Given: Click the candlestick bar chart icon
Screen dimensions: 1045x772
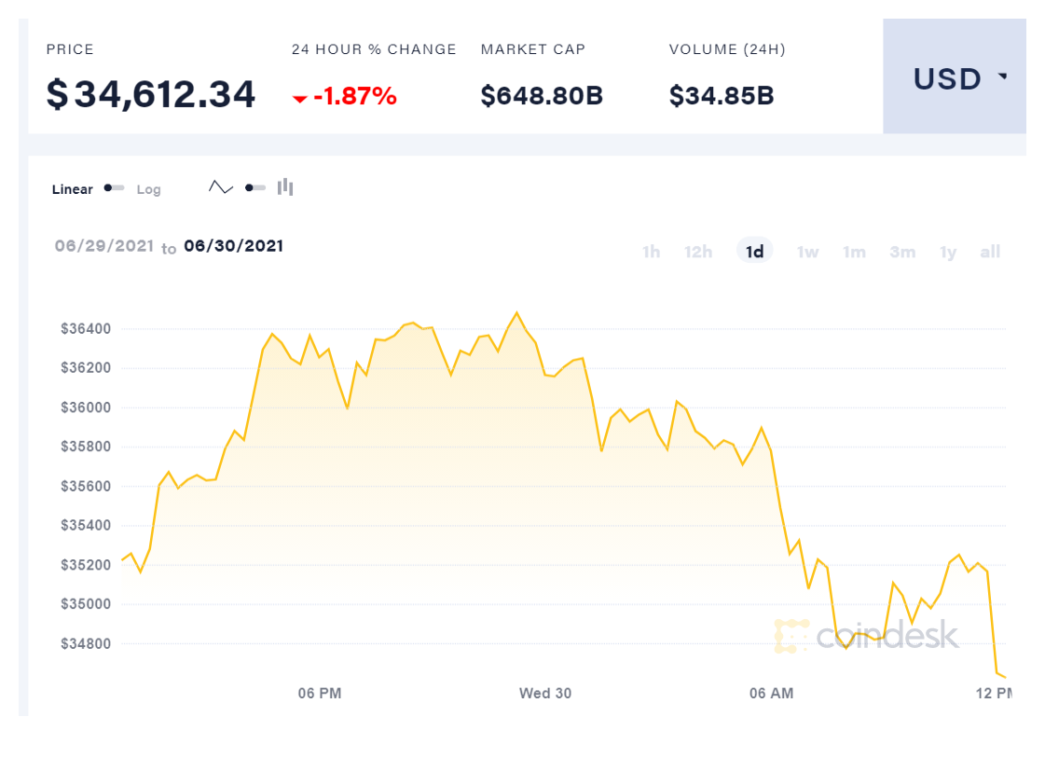Looking at the screenshot, I should pos(285,187).
